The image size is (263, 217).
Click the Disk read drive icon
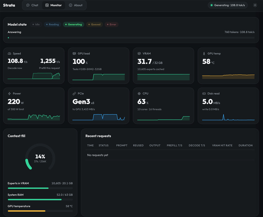[x=204, y=93]
